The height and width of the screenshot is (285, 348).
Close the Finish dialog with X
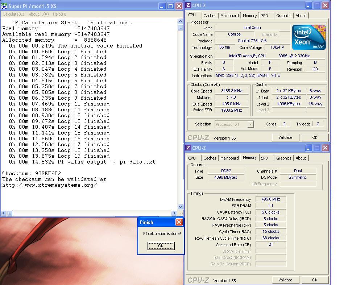[179, 222]
